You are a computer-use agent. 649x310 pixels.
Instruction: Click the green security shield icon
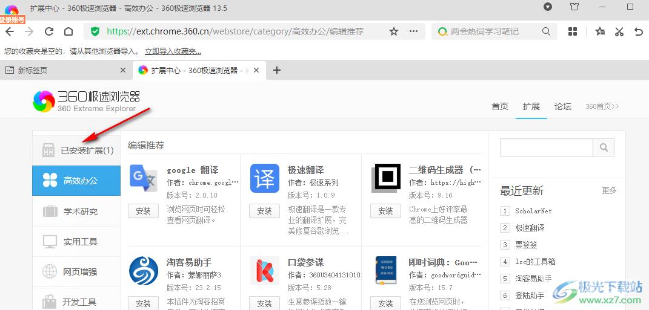coord(95,31)
